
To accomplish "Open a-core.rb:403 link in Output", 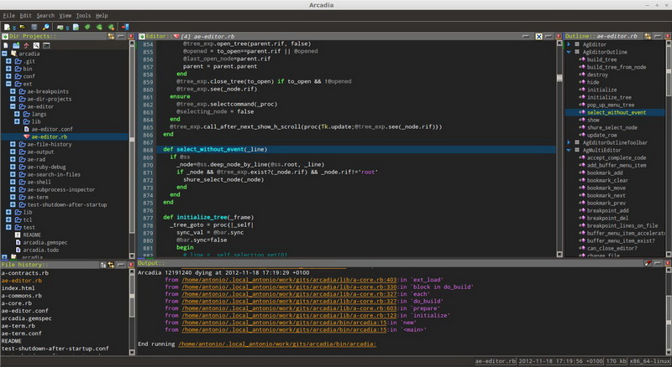I will [289, 280].
